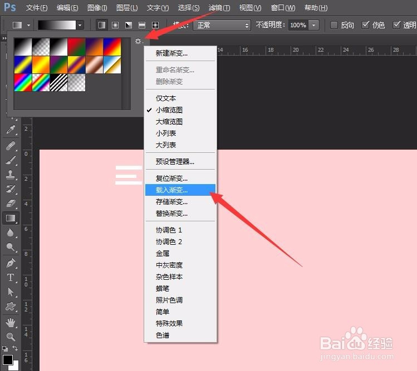Open the 图像 Image menu
Viewport: 417px width, 371px height.
click(x=97, y=8)
